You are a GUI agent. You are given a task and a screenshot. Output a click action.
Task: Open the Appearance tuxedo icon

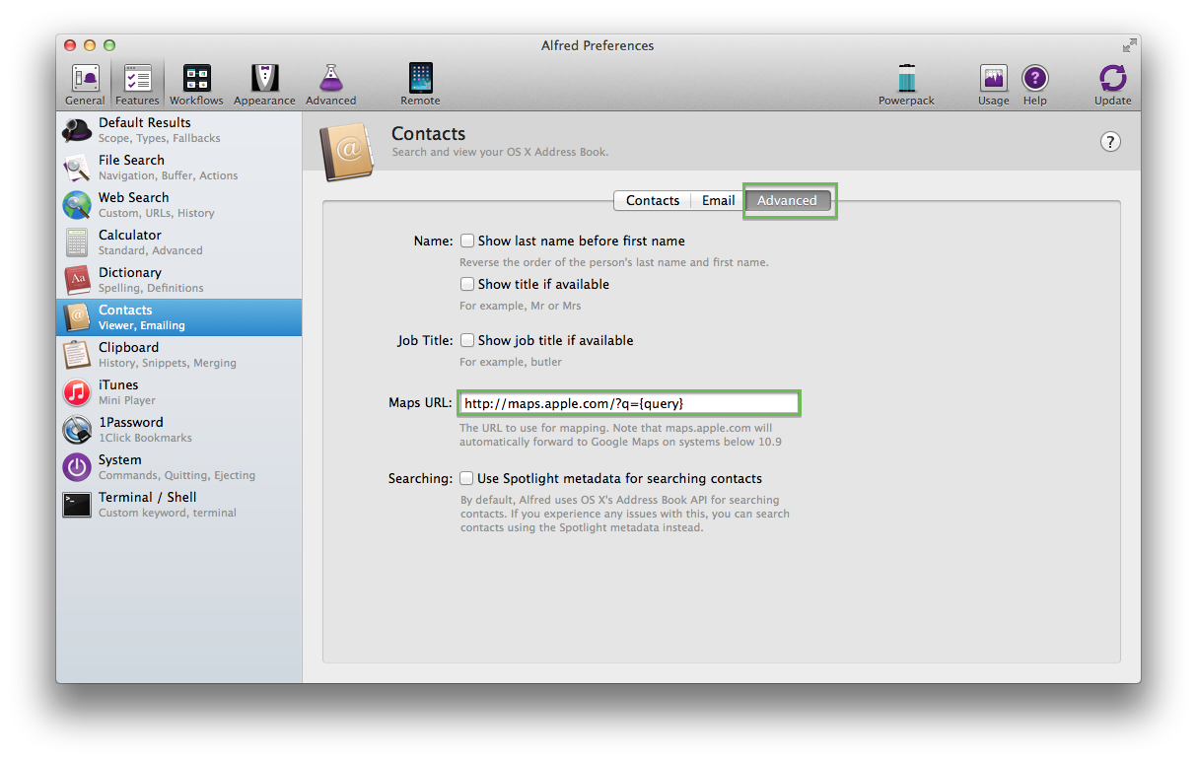click(264, 78)
